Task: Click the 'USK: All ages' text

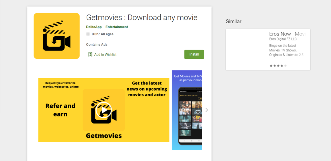Action: click(102, 34)
